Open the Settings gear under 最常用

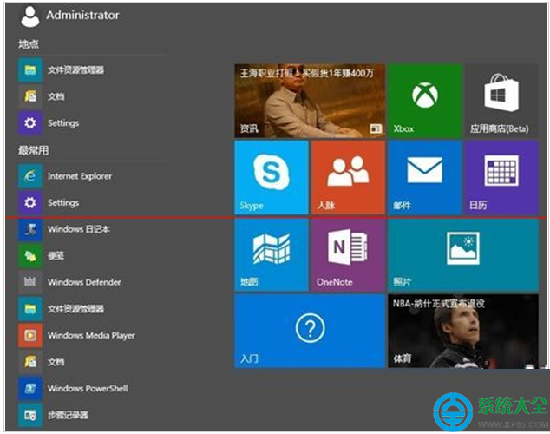coord(30,203)
